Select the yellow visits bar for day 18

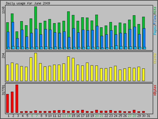click(x=87, y=72)
